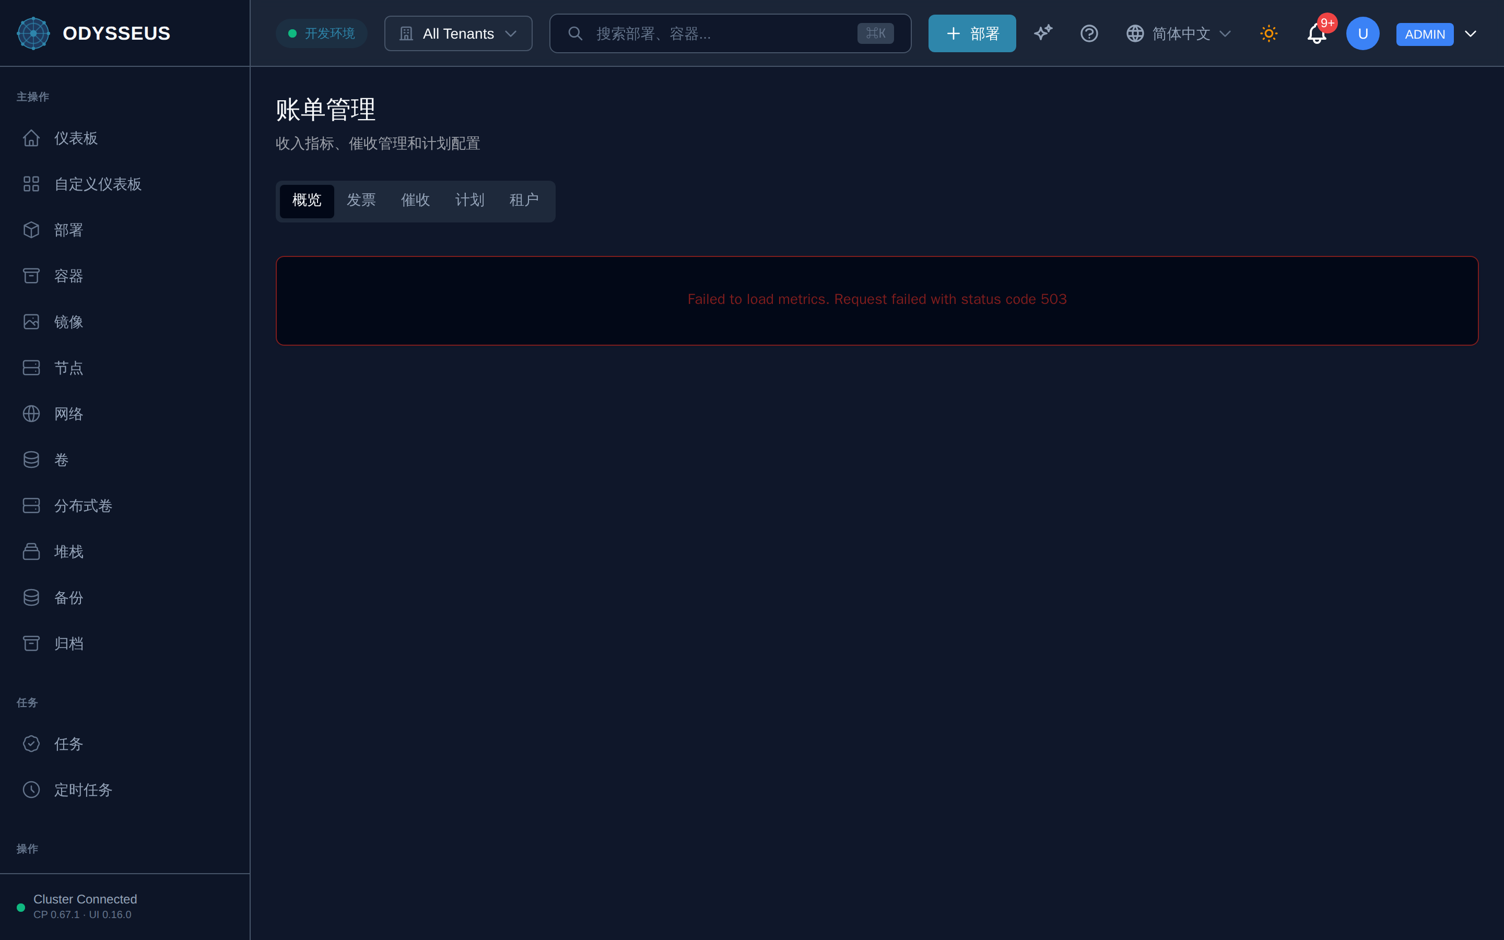Open the 定时任务 clock icon
The height and width of the screenshot is (940, 1504).
31,790
